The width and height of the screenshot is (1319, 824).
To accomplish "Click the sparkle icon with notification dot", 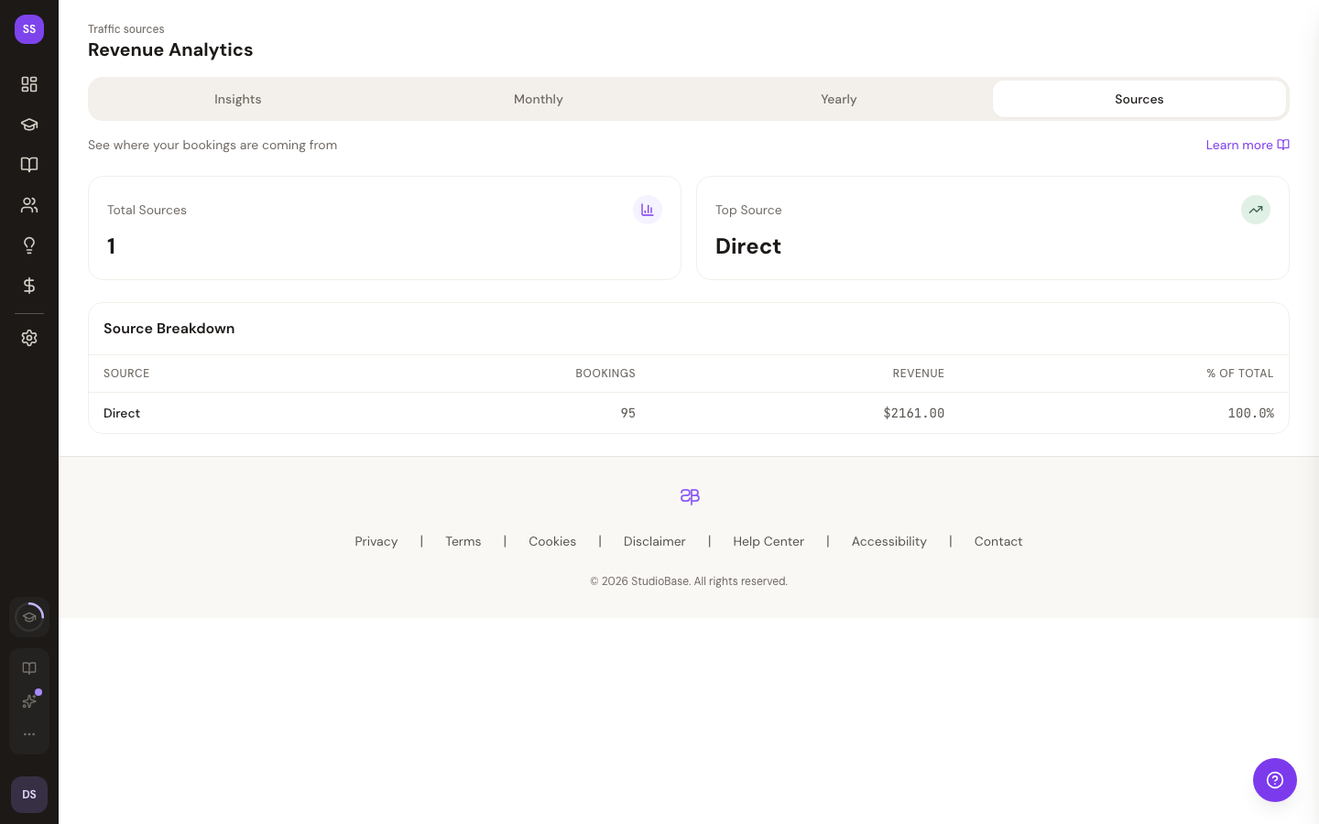I will click(x=29, y=701).
